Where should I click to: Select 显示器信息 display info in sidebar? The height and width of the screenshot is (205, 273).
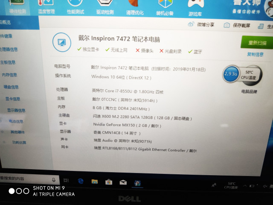[16, 110]
